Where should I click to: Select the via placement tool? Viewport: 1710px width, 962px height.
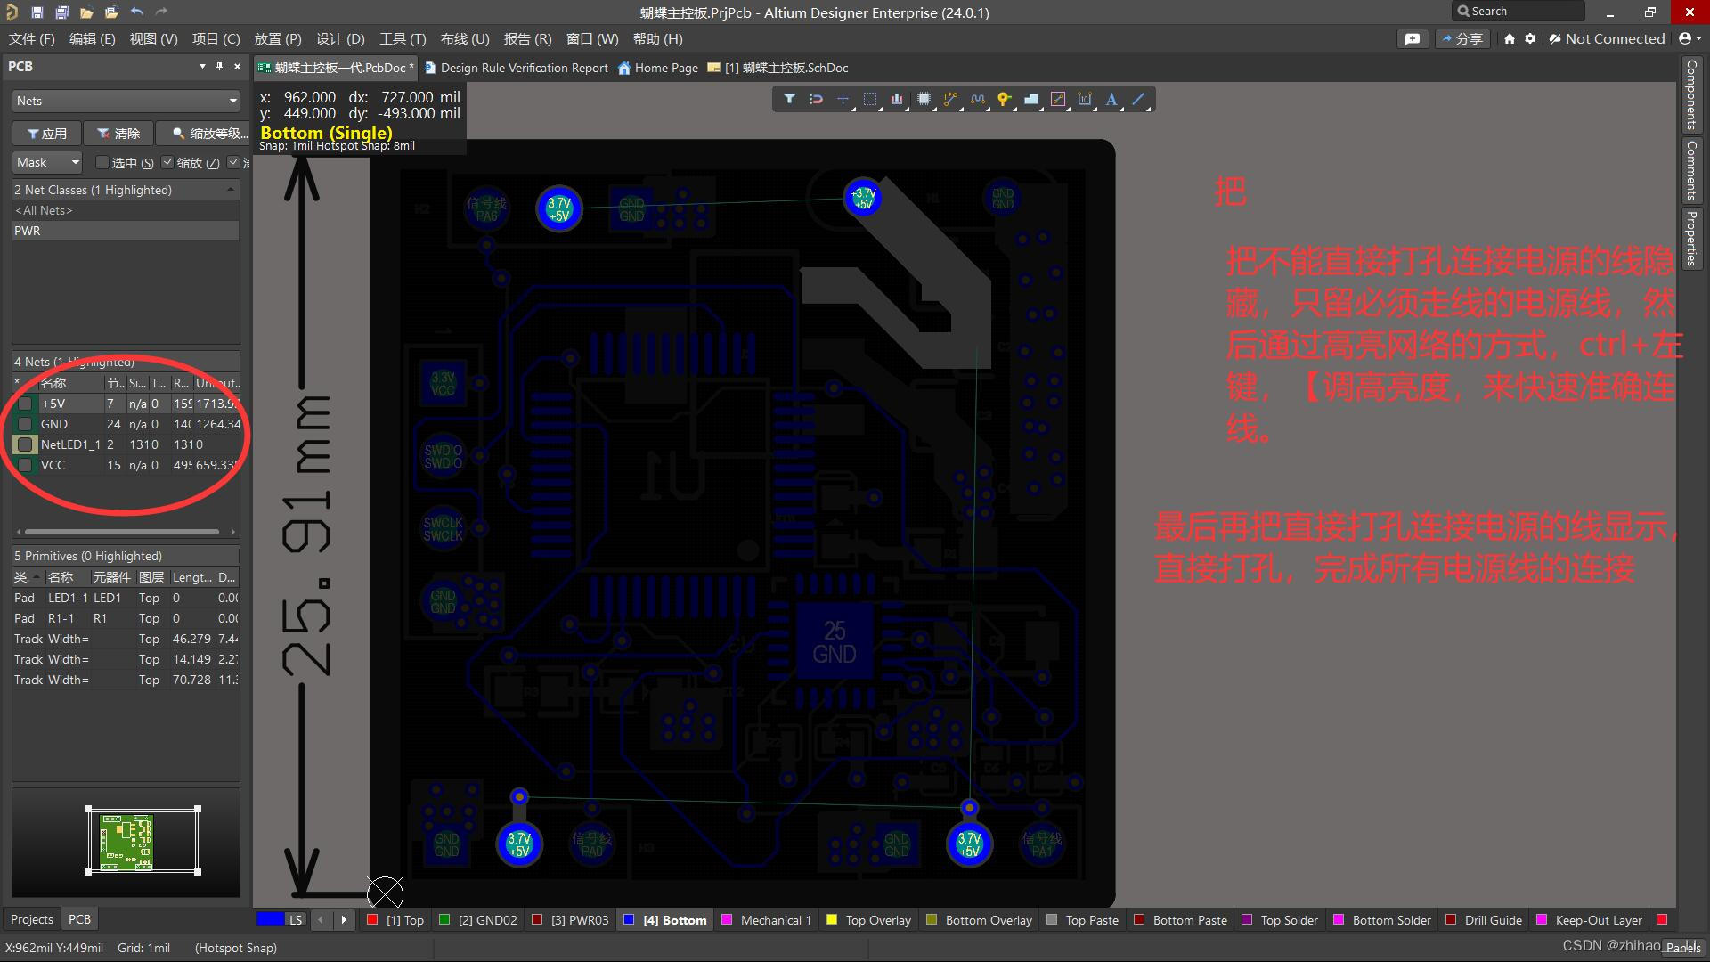point(1004,99)
